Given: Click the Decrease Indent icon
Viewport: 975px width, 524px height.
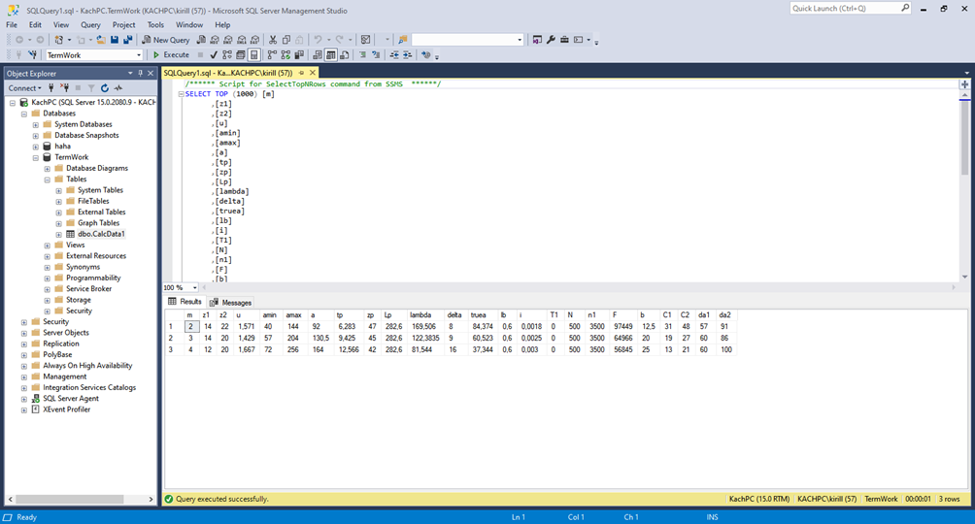Looking at the screenshot, I should 394,54.
